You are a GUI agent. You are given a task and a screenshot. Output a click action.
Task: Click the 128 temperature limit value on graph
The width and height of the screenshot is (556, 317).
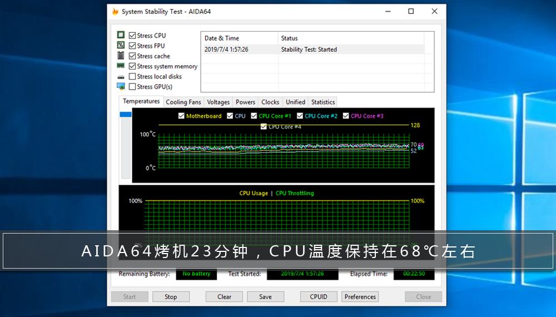(415, 125)
